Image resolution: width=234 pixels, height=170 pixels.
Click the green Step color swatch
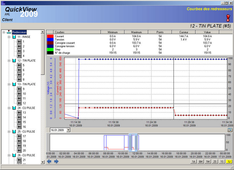50,49
